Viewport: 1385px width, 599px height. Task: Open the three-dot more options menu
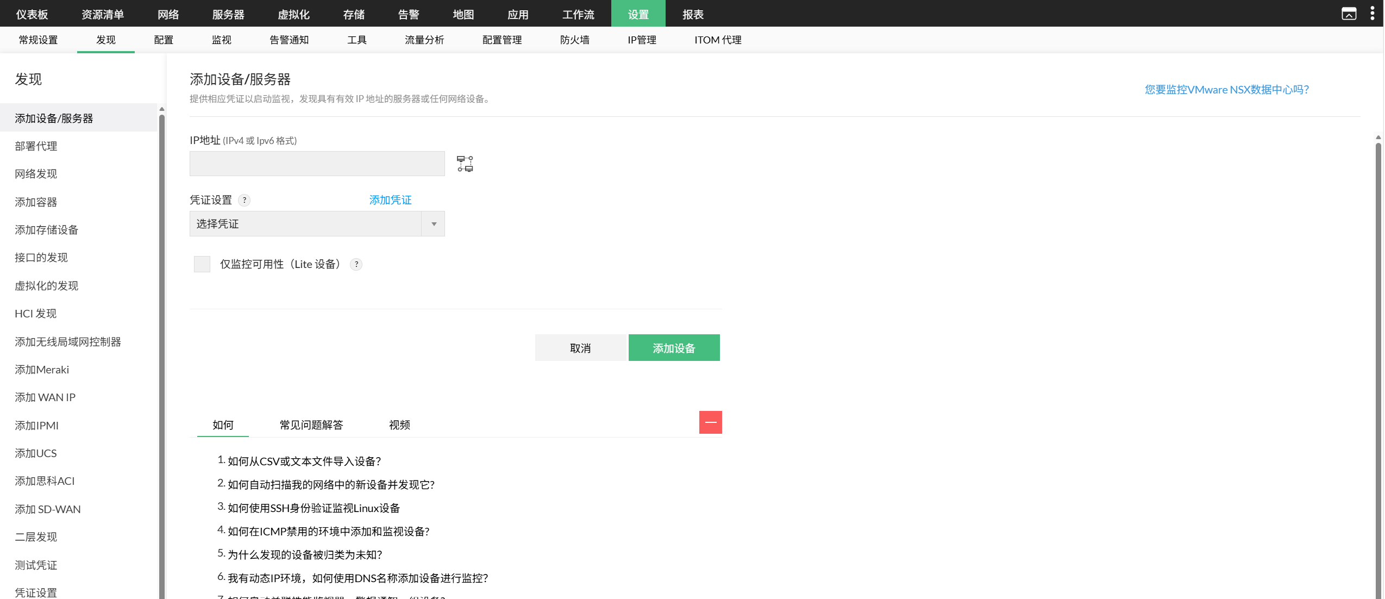coord(1372,14)
